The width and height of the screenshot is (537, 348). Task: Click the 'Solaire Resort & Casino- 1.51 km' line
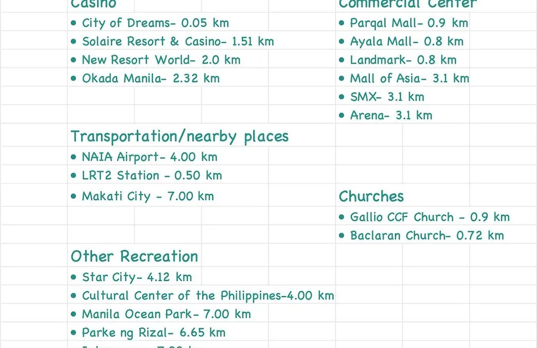click(x=178, y=41)
